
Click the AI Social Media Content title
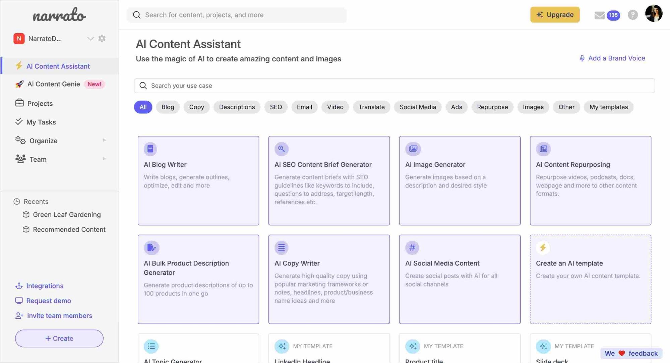click(442, 263)
